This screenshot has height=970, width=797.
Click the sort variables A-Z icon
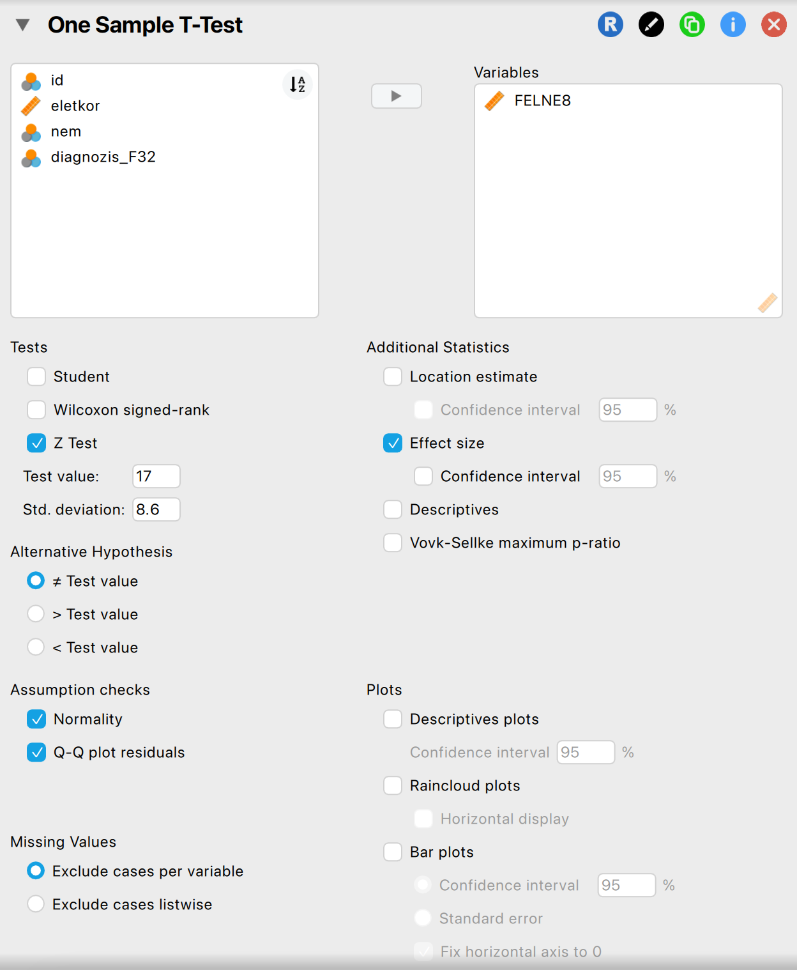(x=298, y=84)
